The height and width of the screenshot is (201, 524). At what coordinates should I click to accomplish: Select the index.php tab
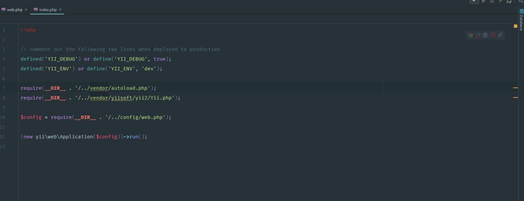(x=47, y=9)
